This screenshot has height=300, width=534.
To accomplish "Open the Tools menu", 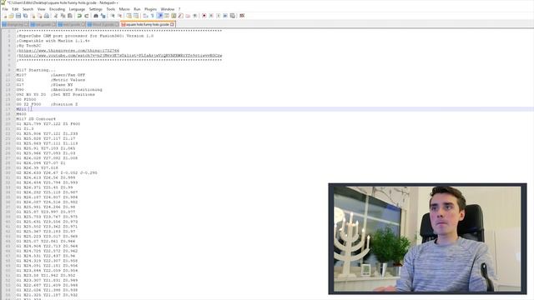I will point(111,9).
